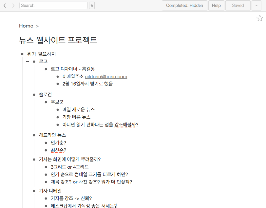This screenshot has height=208, width=266.
Task: Click the forward navigation arrow
Action: (x=13, y=6)
